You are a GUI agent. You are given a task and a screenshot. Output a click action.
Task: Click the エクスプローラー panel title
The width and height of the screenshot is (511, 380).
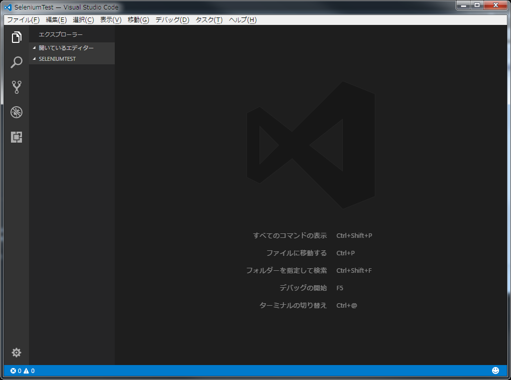click(60, 34)
